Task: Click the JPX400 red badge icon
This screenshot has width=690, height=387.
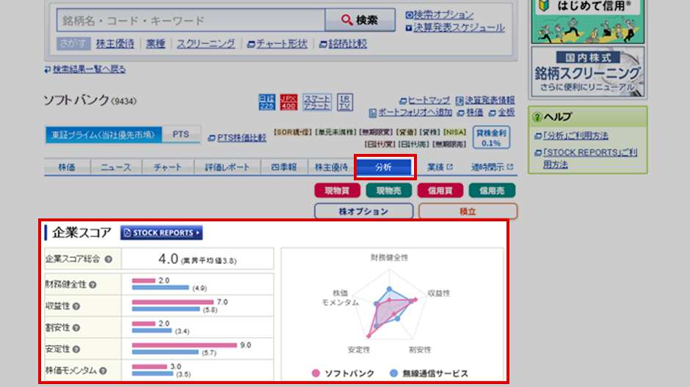Action: click(x=288, y=102)
